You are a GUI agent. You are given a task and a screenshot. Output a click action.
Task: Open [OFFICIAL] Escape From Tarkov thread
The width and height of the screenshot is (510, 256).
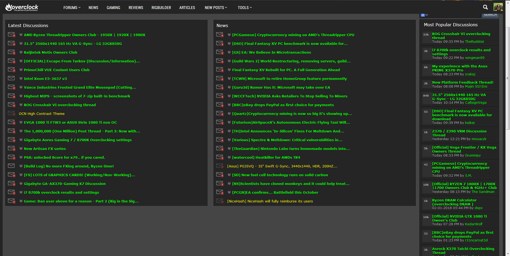point(82,61)
